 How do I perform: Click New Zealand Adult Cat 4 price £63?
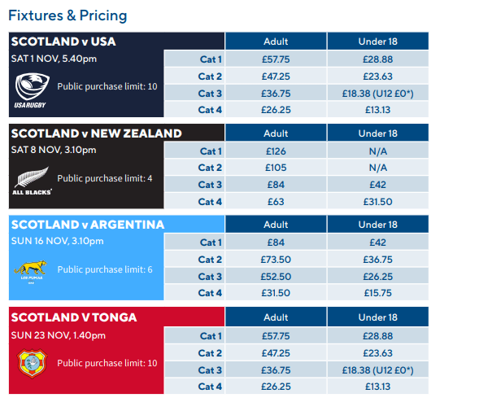point(276,202)
